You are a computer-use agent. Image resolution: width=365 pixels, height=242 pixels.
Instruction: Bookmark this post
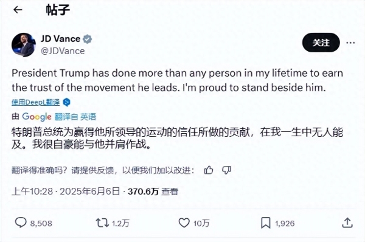(x=266, y=223)
